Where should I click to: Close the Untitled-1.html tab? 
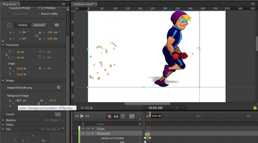[x=96, y=4]
